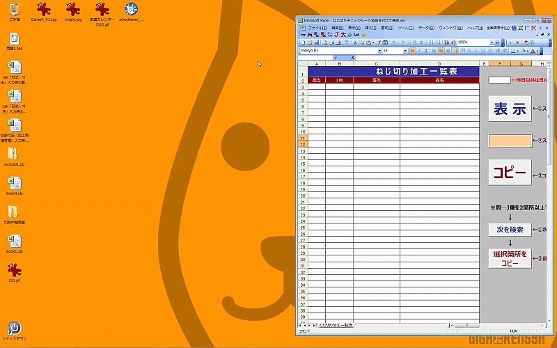The image size is (557, 348).
Task: Open the Borders dropdown arrow
Action: point(517,51)
